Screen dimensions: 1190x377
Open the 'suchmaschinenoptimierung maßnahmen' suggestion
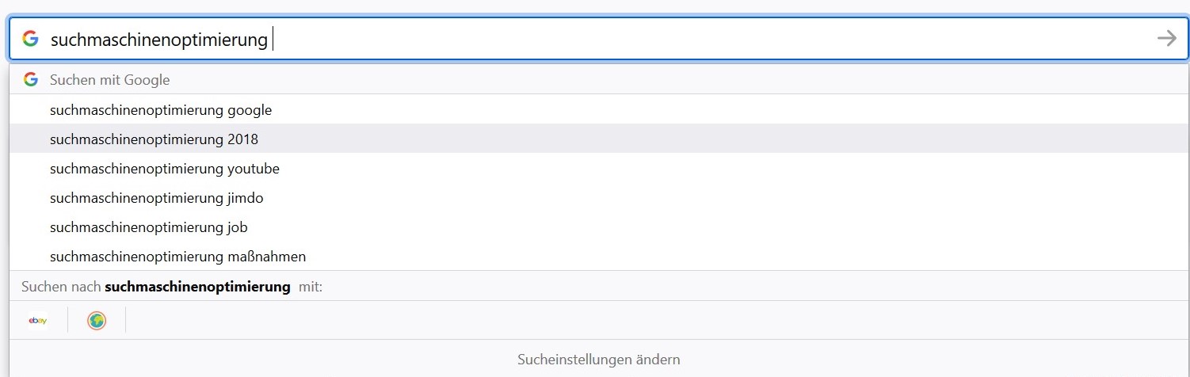pyautogui.click(x=599, y=256)
